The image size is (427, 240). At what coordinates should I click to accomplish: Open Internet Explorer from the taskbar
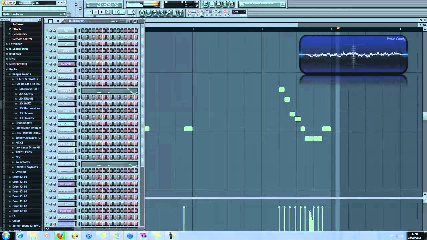pos(20,236)
